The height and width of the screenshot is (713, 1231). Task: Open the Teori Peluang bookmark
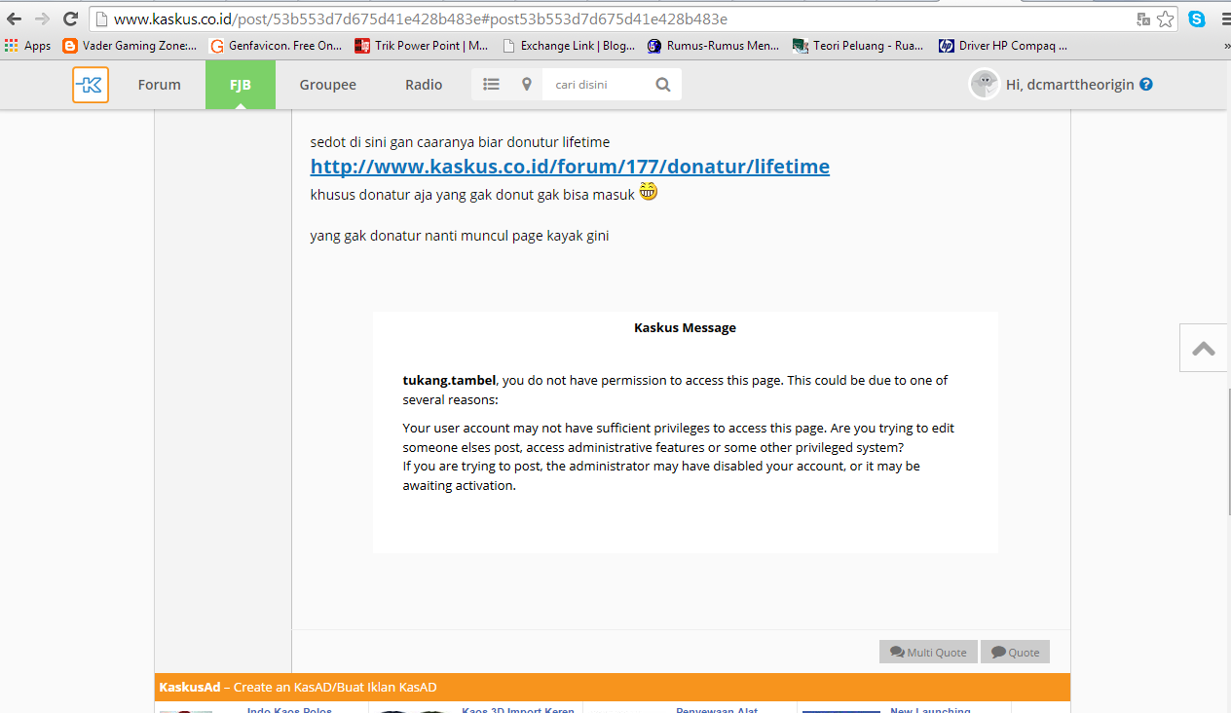859,46
